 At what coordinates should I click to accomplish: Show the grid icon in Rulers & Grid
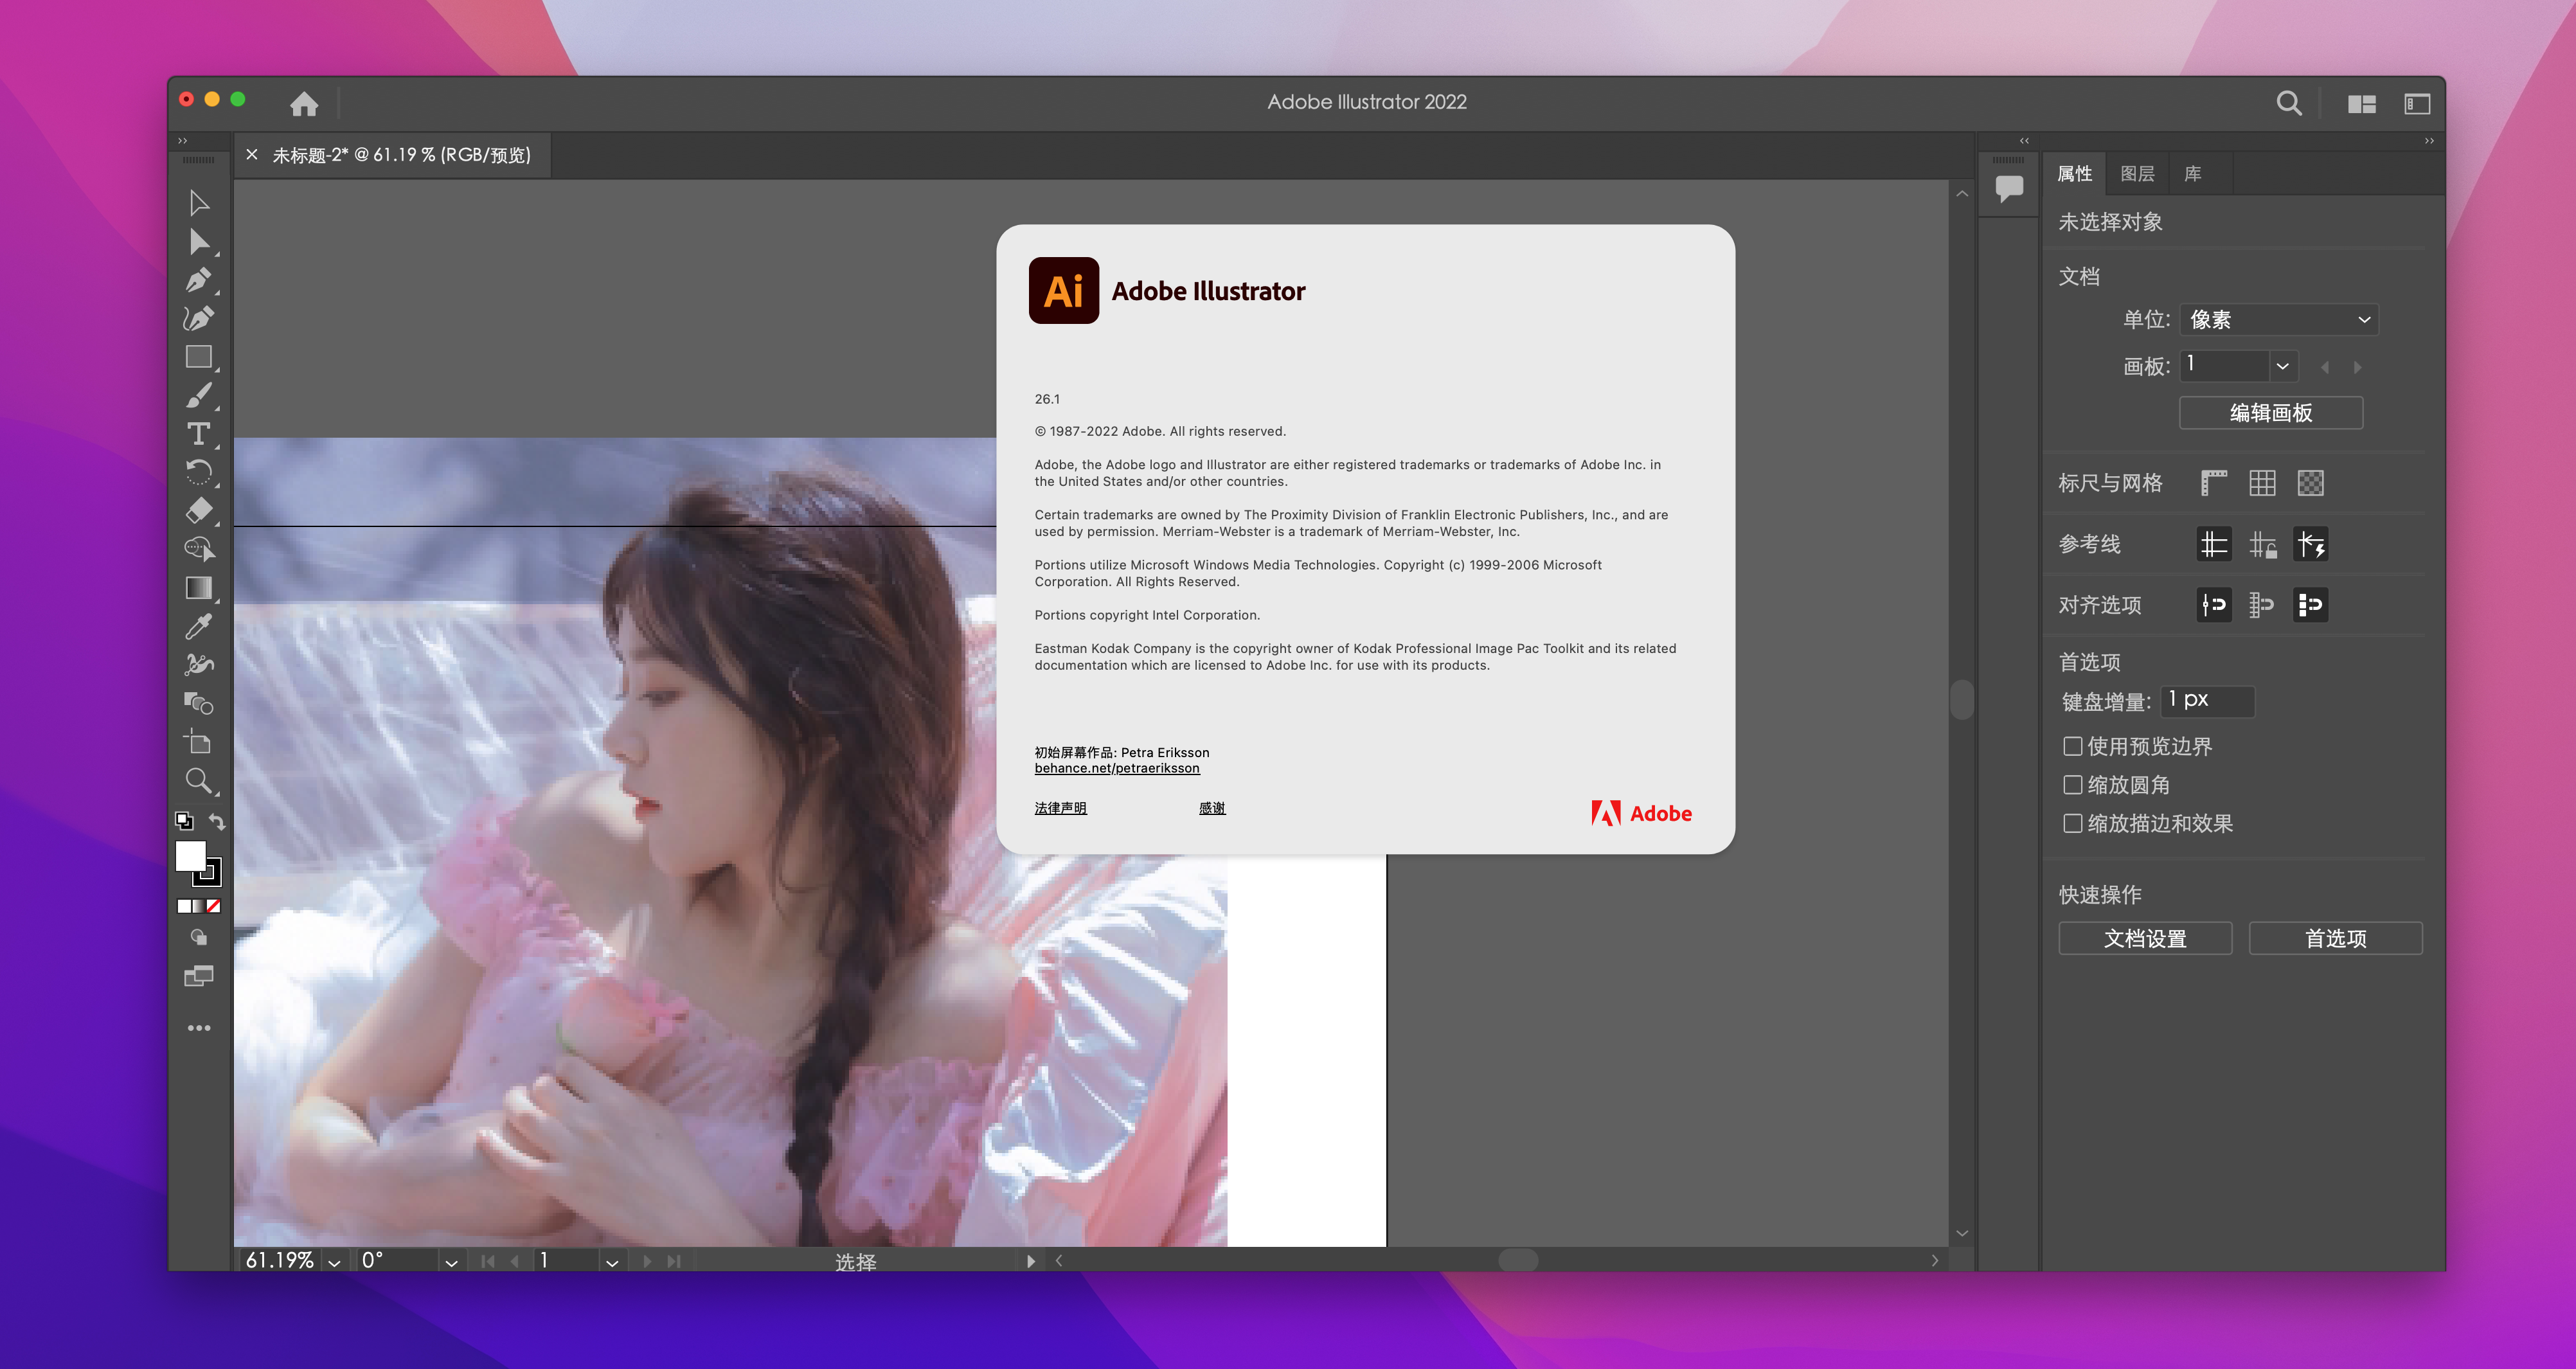click(2262, 483)
